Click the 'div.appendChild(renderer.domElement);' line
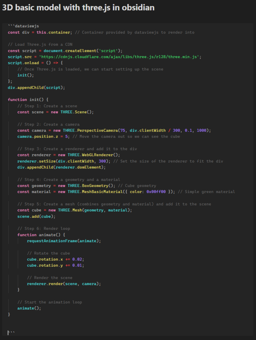This screenshot has width=256, height=340. [61, 167]
